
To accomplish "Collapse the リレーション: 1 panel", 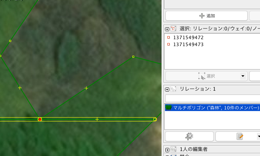I will click(167, 90).
